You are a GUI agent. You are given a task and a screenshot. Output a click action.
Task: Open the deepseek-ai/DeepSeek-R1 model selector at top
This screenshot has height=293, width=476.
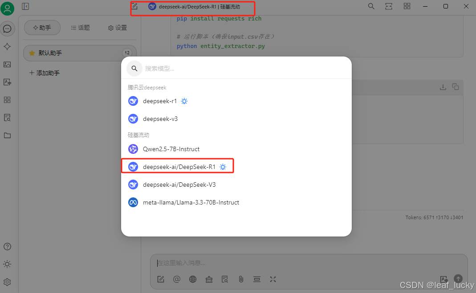(x=194, y=7)
